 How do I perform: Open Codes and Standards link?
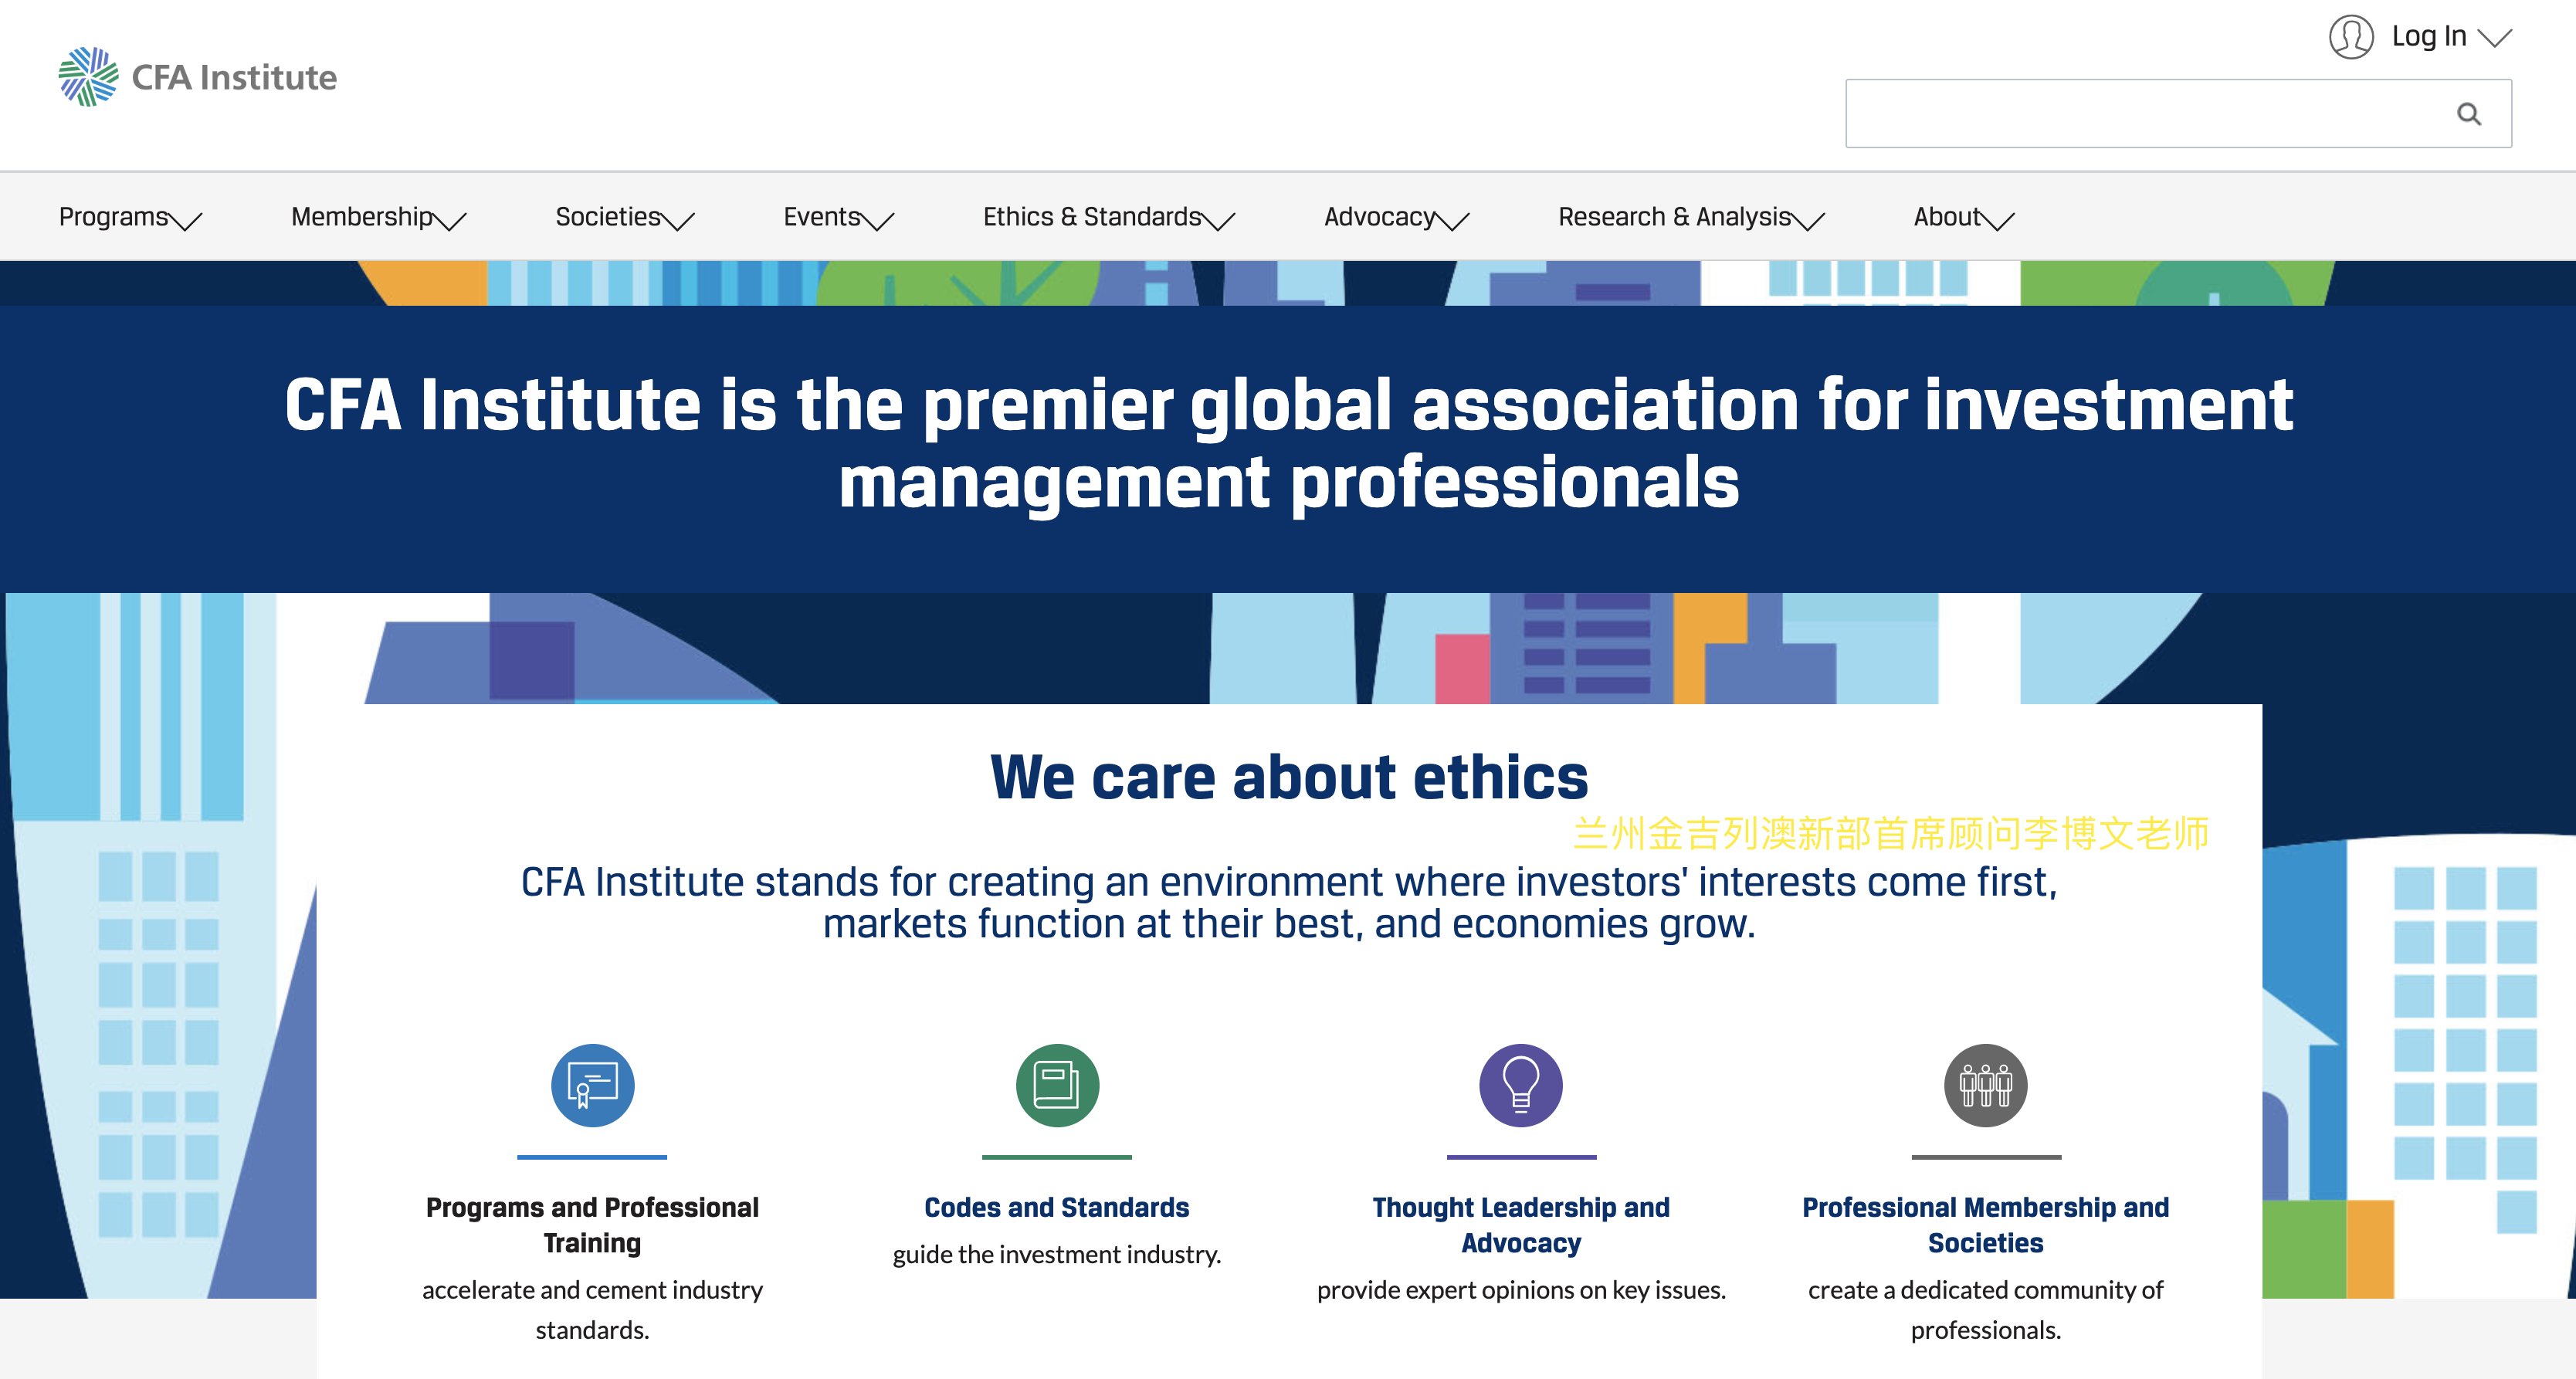[x=1056, y=1207]
